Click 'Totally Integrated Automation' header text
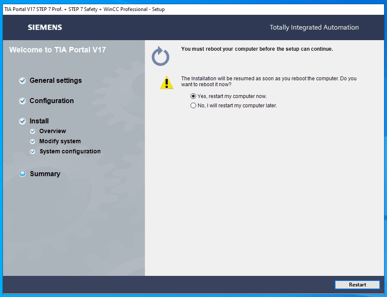 [x=314, y=27]
